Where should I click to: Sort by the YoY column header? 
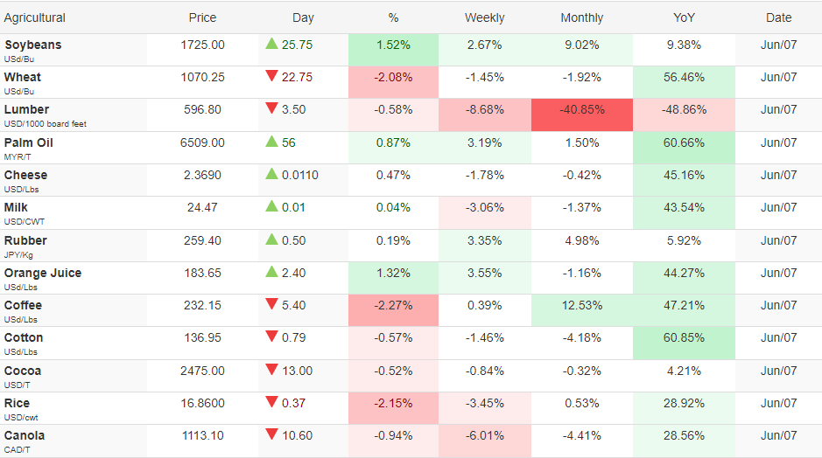click(x=684, y=17)
